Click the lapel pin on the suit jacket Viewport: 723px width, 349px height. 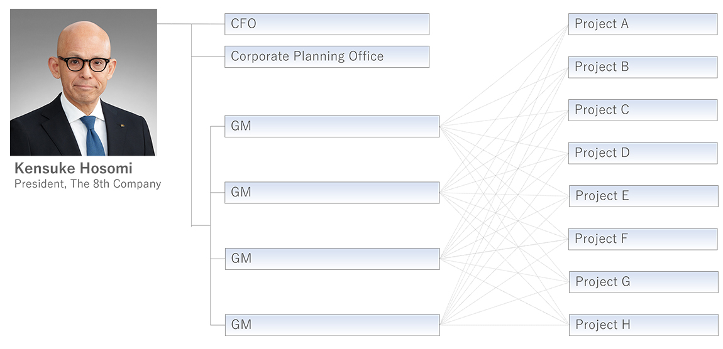point(122,126)
